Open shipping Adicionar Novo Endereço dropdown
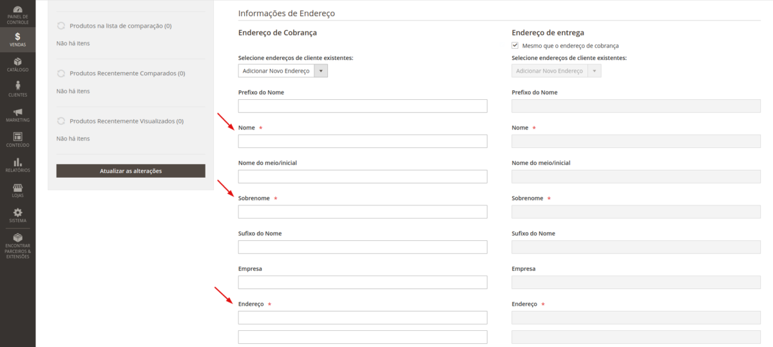 556,71
